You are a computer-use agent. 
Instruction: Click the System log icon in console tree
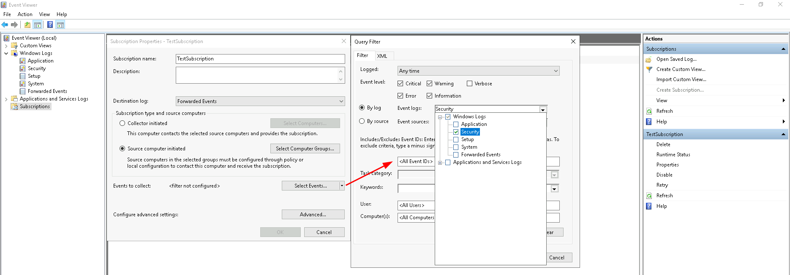[x=22, y=84]
